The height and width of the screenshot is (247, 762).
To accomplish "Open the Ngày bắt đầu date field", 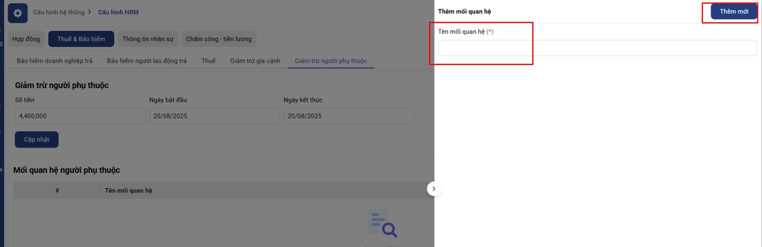I will click(214, 116).
